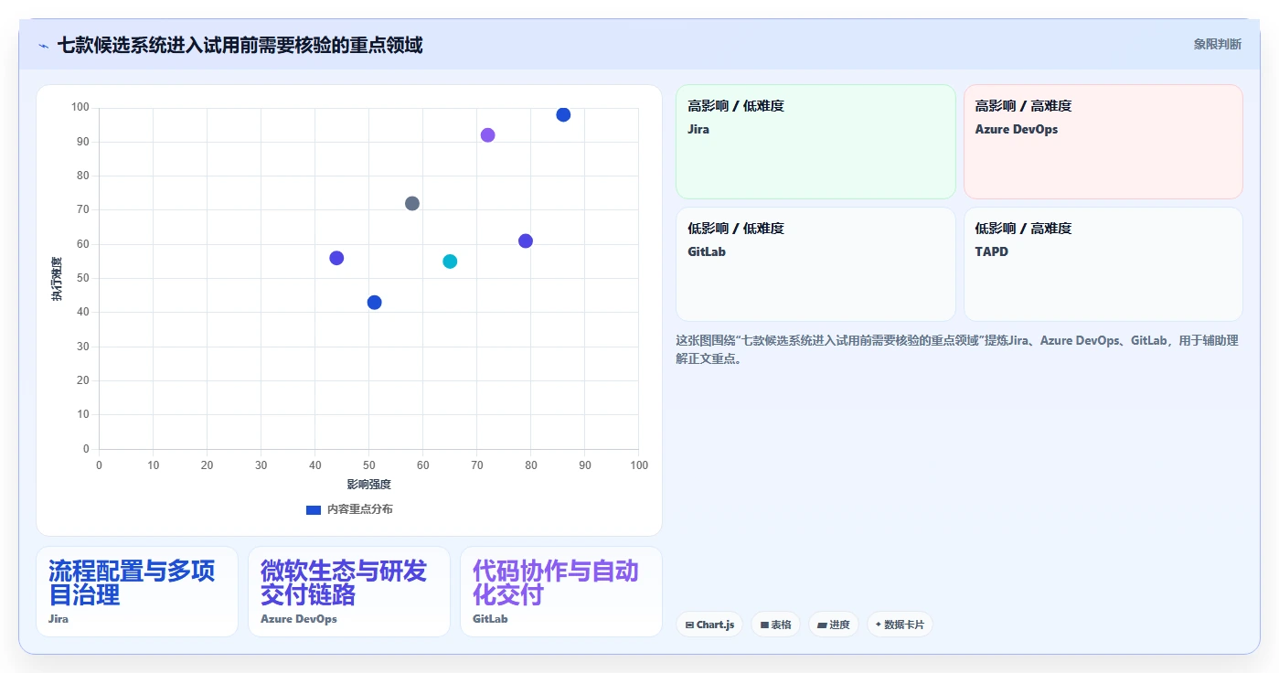Click the 表格 tag chip
Viewport: 1279px width, 673px height.
click(776, 625)
